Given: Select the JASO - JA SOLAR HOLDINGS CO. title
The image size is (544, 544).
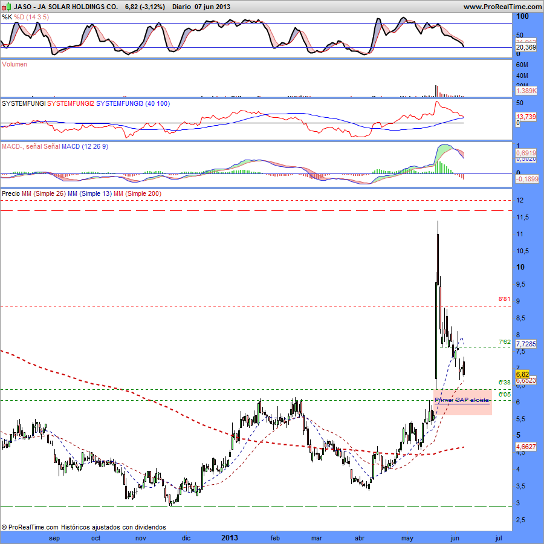Looking at the screenshot, I should pyautogui.click(x=66, y=7).
